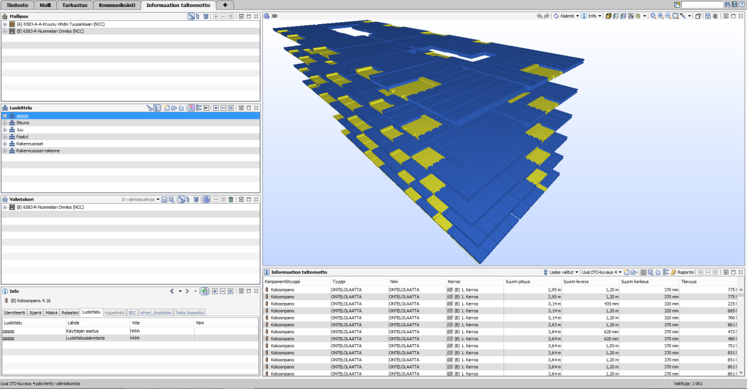747x389 pixels.
Task: Click the refresh icon in Info panel
Action: [x=204, y=291]
